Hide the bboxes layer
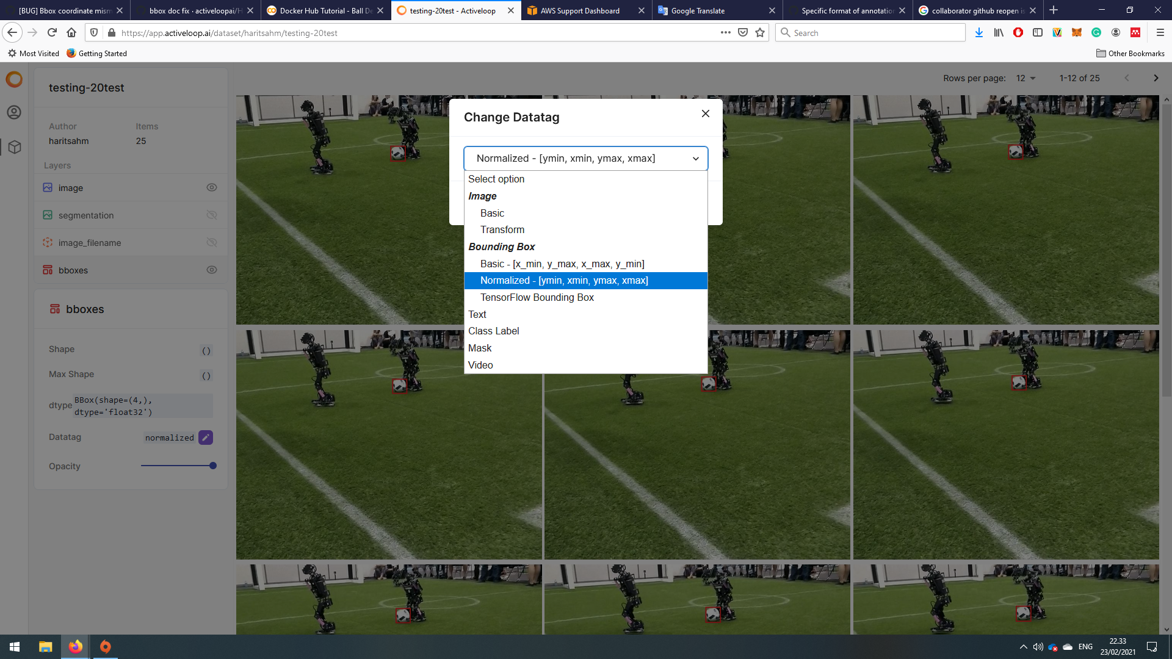1172x659 pixels. click(212, 270)
